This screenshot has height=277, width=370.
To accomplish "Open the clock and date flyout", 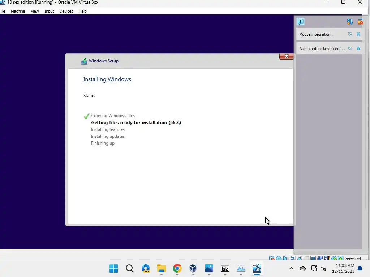I will tap(343, 268).
